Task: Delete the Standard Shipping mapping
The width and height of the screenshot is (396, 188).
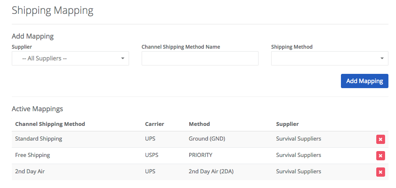Action: (380, 139)
